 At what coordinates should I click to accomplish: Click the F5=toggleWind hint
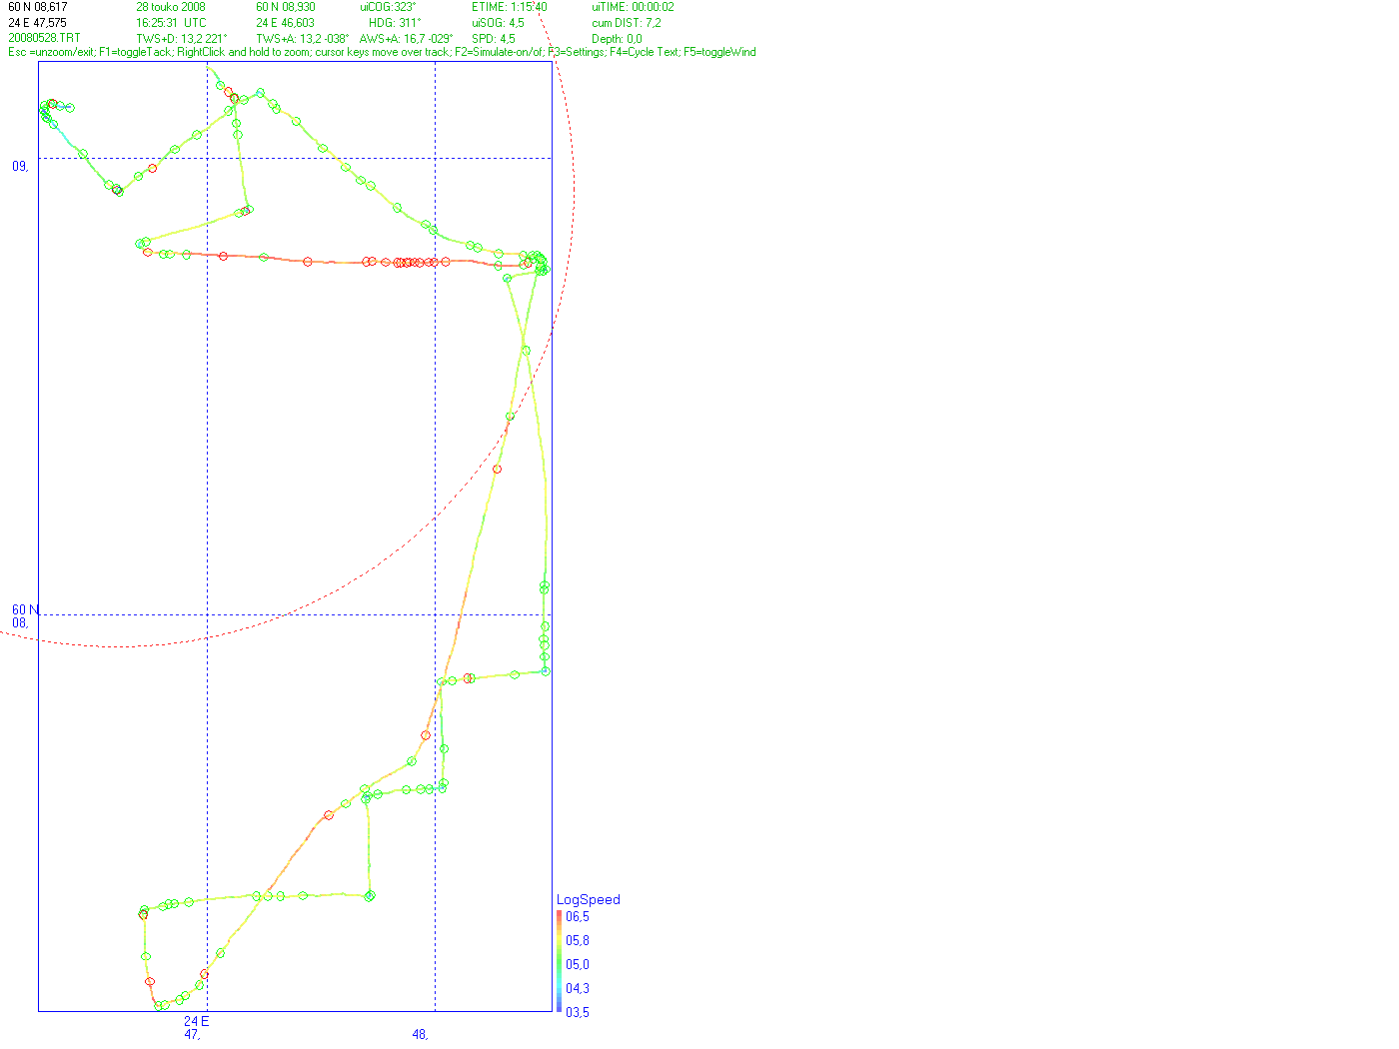[x=719, y=52]
